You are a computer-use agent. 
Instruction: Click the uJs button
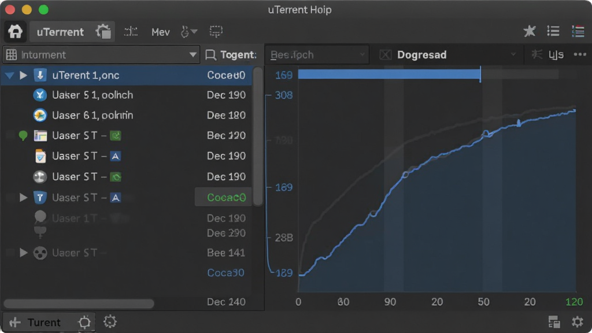coord(556,55)
